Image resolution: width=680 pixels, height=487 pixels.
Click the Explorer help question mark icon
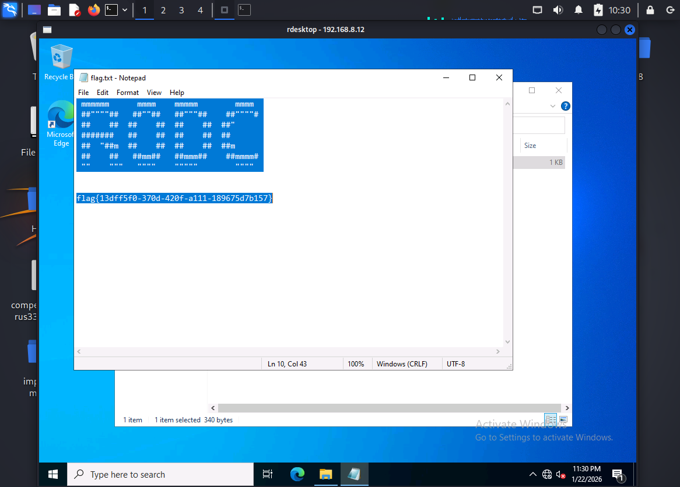565,106
